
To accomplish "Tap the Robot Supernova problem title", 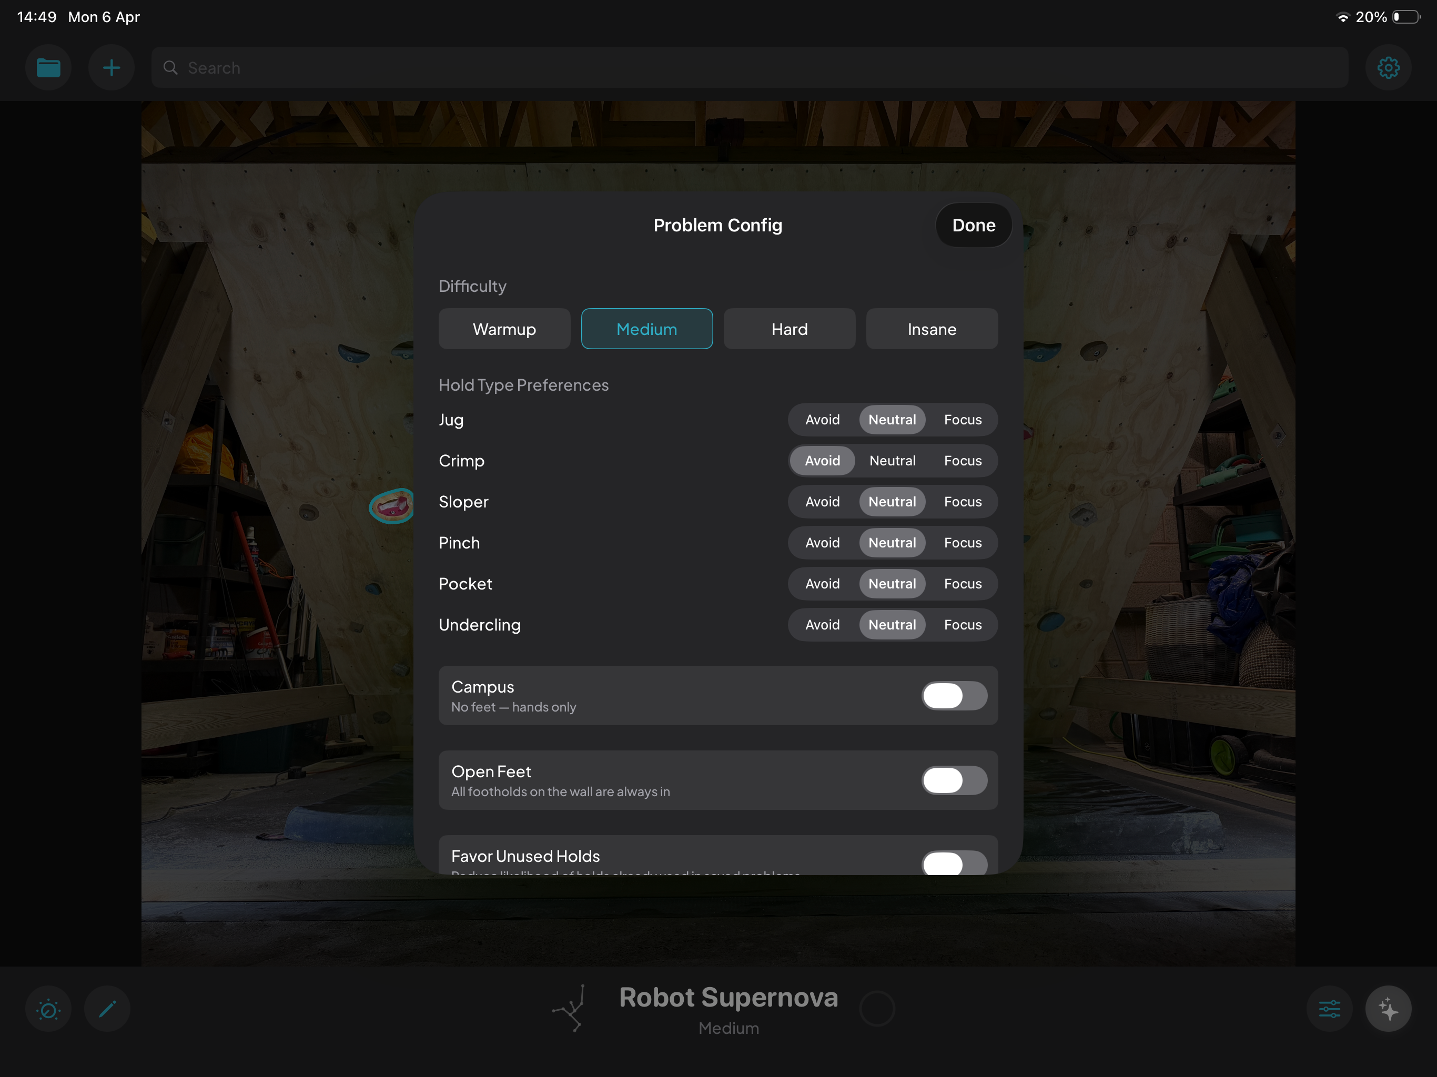I will (x=728, y=997).
